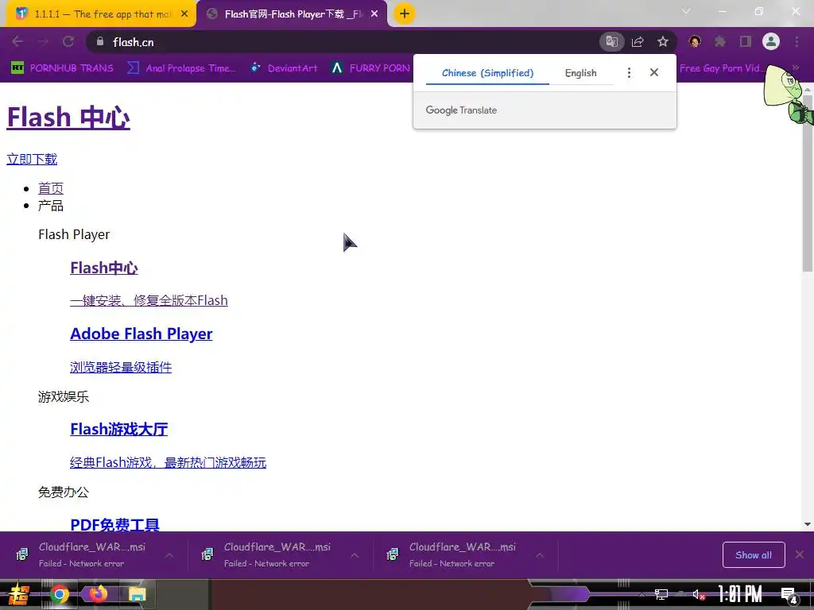Close the downloads bar
This screenshot has width=814, height=610.
click(800, 554)
